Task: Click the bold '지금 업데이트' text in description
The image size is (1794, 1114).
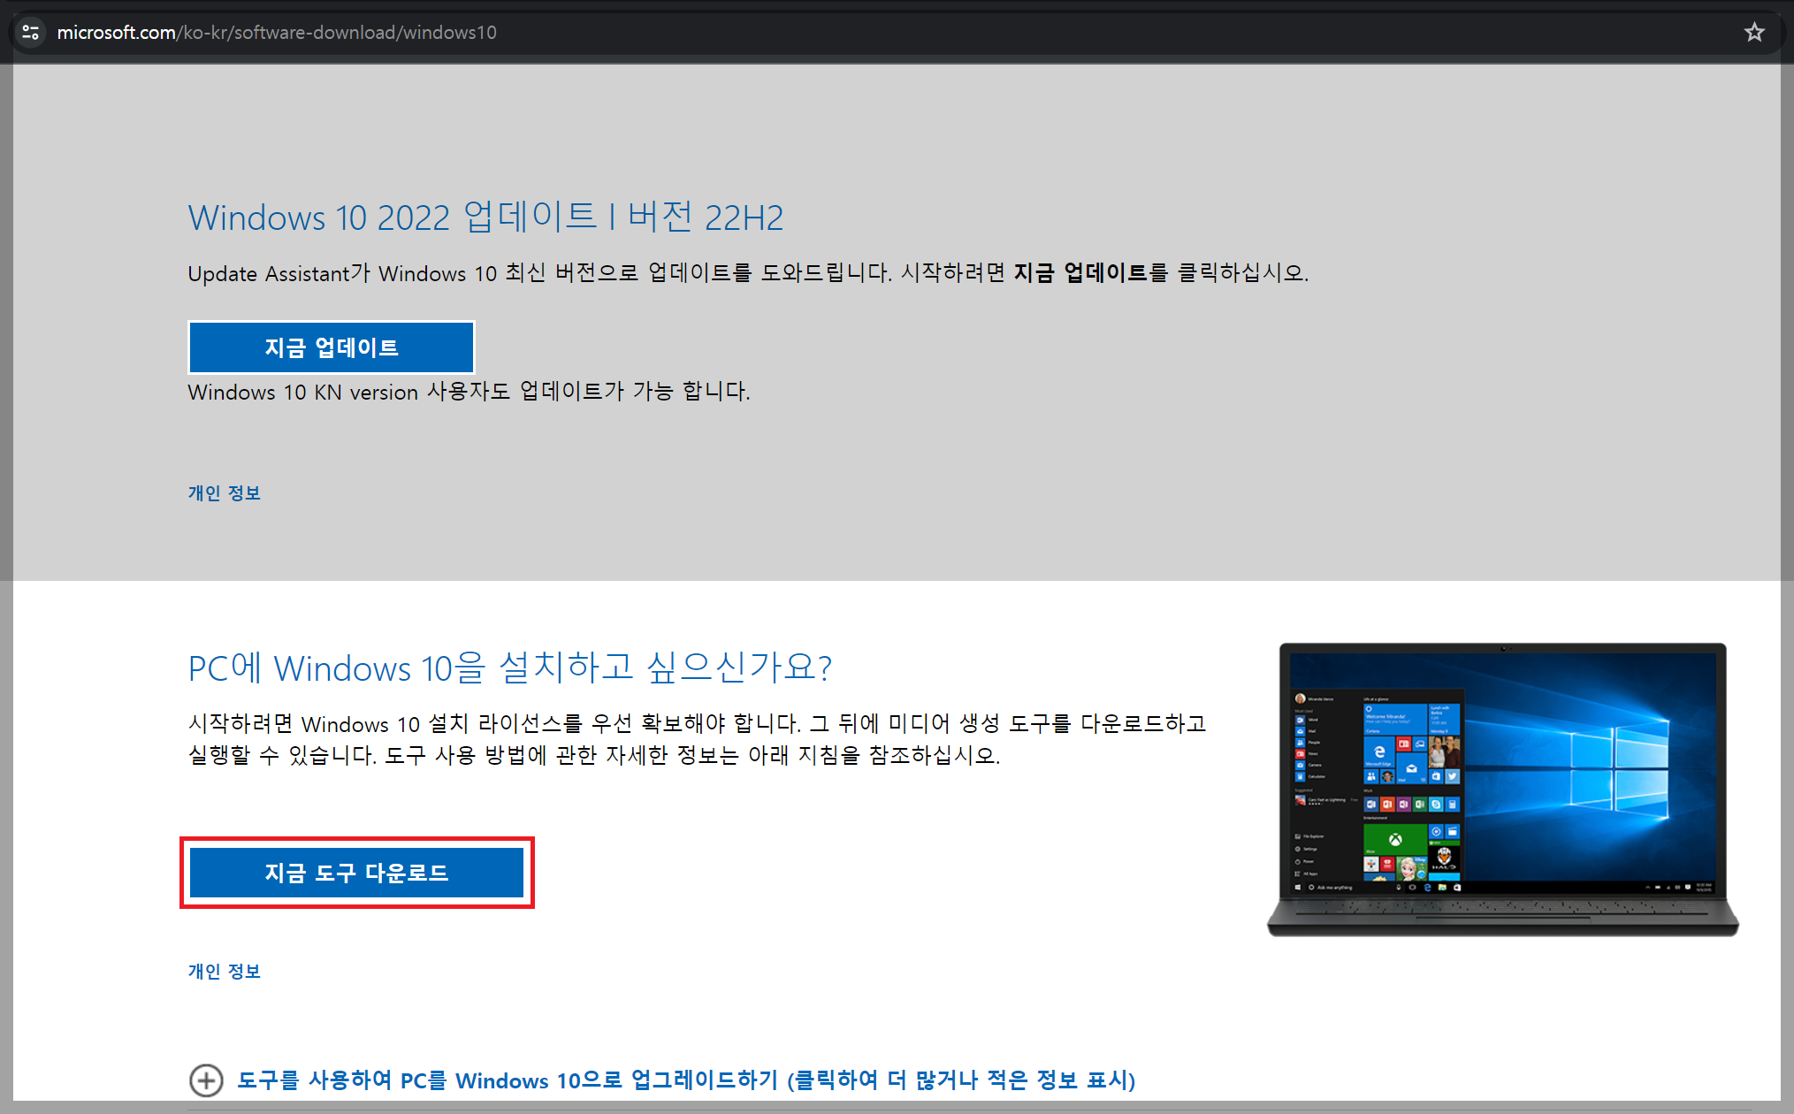Action: pyautogui.click(x=1080, y=272)
